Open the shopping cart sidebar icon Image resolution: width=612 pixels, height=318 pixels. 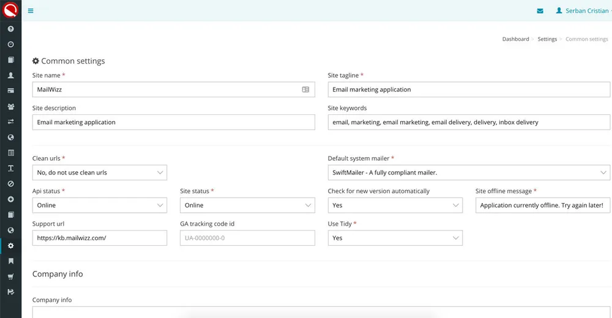(11, 276)
